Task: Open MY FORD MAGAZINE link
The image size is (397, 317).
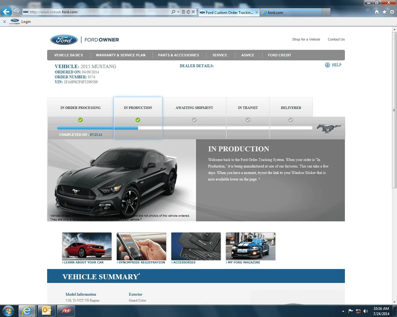Action: pyautogui.click(x=244, y=262)
